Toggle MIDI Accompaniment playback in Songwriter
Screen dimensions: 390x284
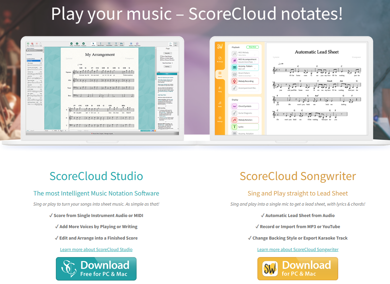point(245,61)
